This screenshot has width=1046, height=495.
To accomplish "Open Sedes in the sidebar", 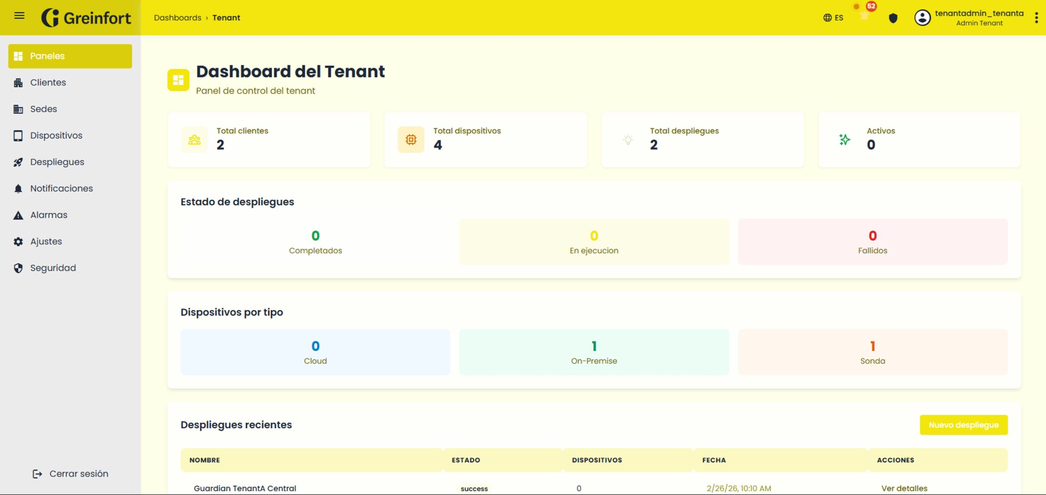I will pyautogui.click(x=70, y=109).
